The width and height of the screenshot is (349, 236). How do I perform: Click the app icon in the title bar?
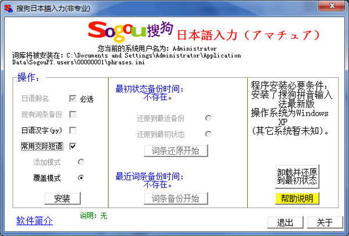8,8
